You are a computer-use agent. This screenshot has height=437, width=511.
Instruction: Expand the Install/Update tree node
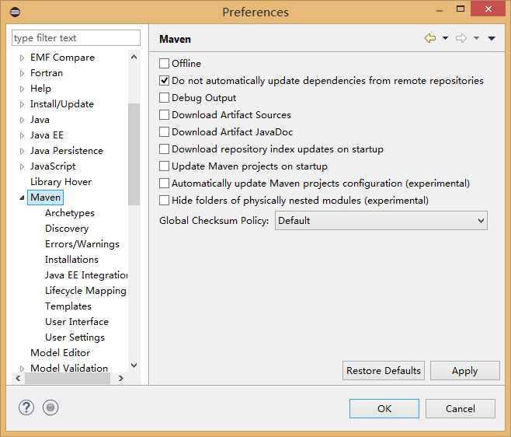pyautogui.click(x=22, y=104)
